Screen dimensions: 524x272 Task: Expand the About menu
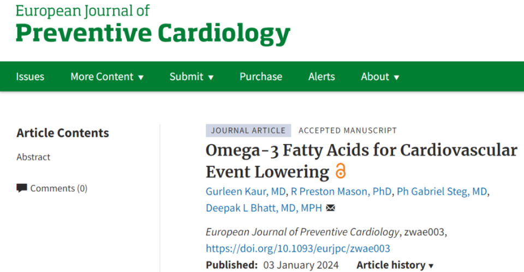[x=380, y=77]
